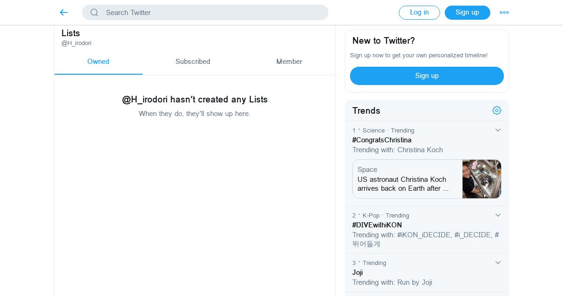Open the #CongratsChristina trending hashtag
The width and height of the screenshot is (563, 296).
coord(381,140)
